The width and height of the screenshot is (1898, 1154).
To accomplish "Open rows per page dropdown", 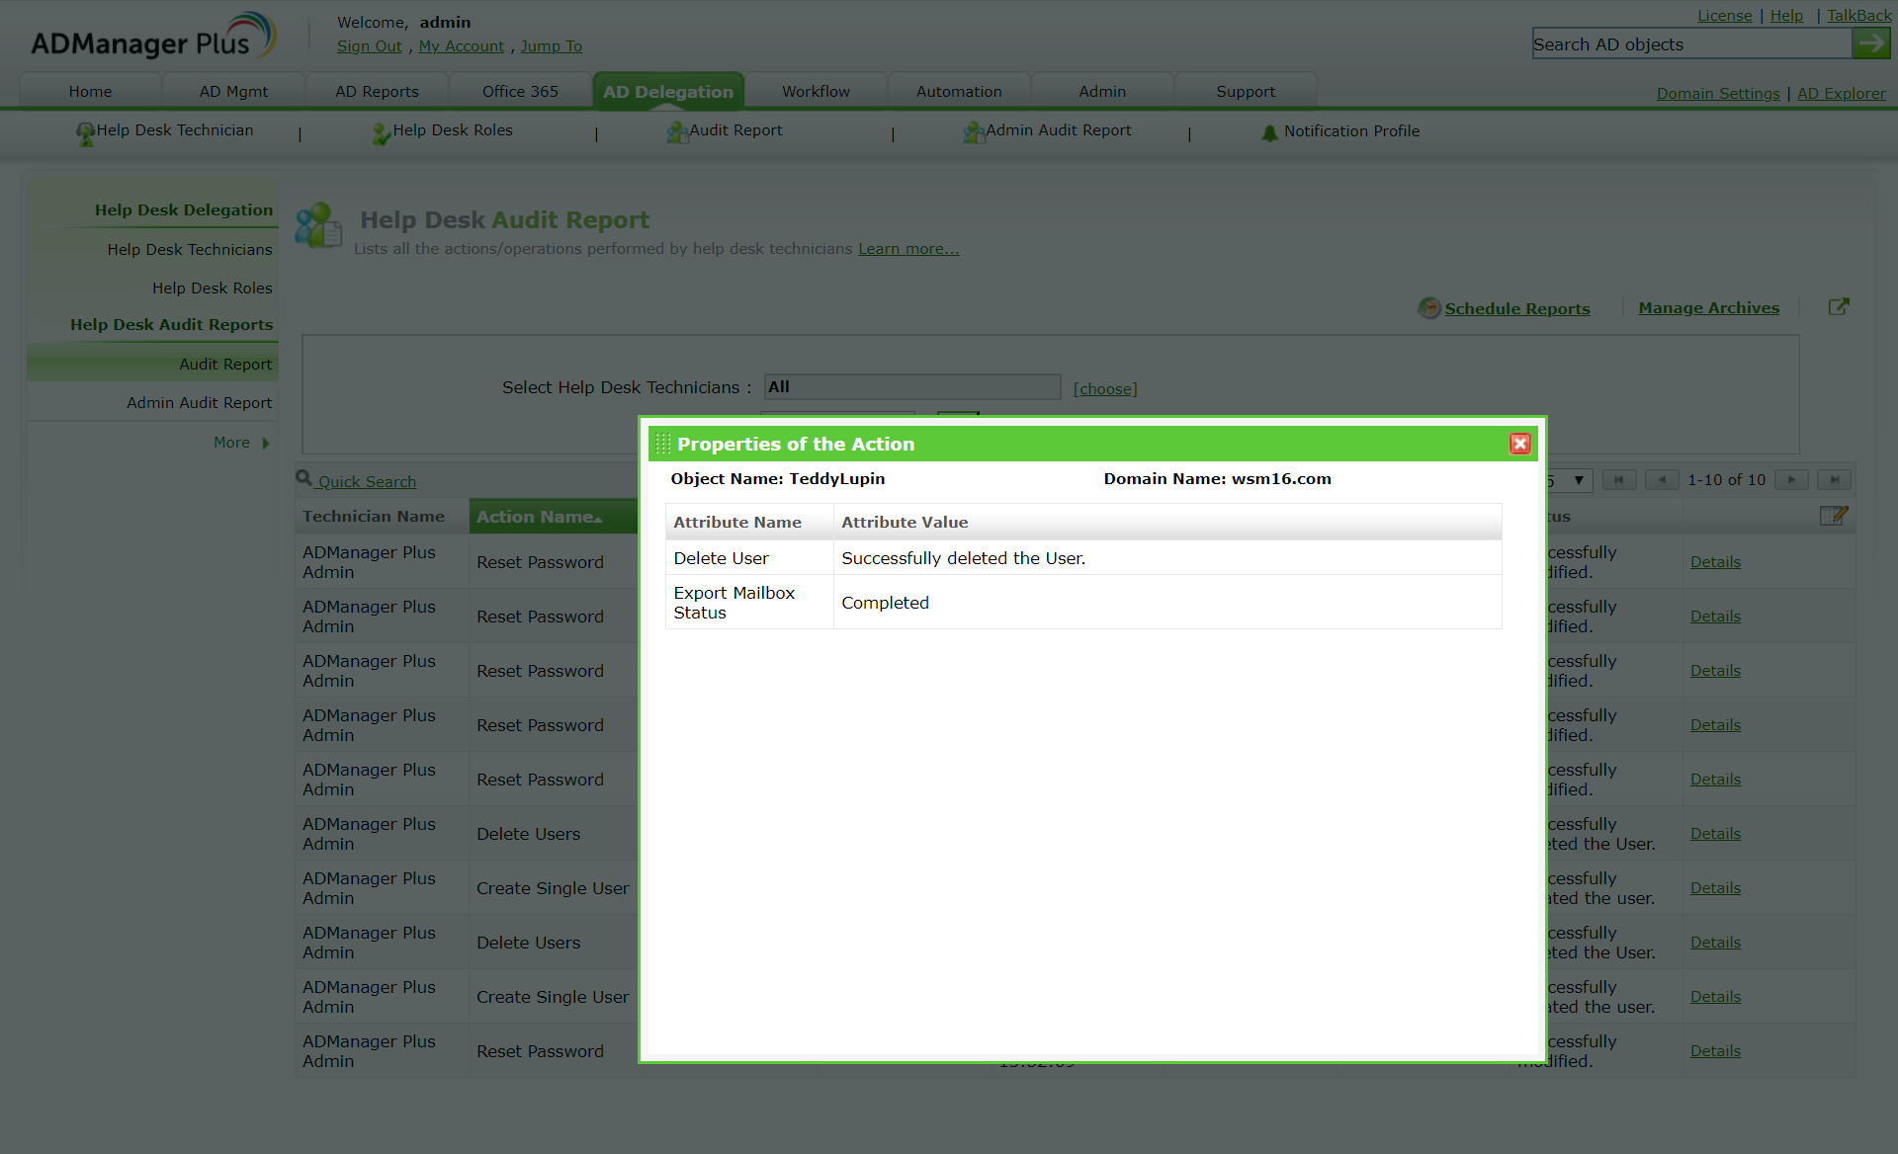I will [1578, 480].
